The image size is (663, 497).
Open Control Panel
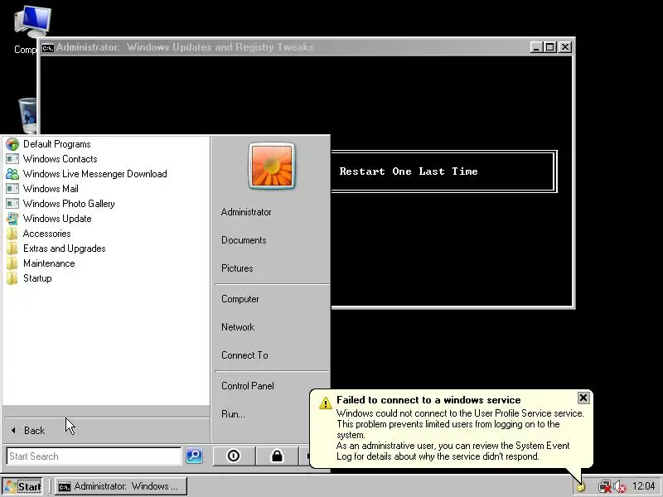coord(247,386)
